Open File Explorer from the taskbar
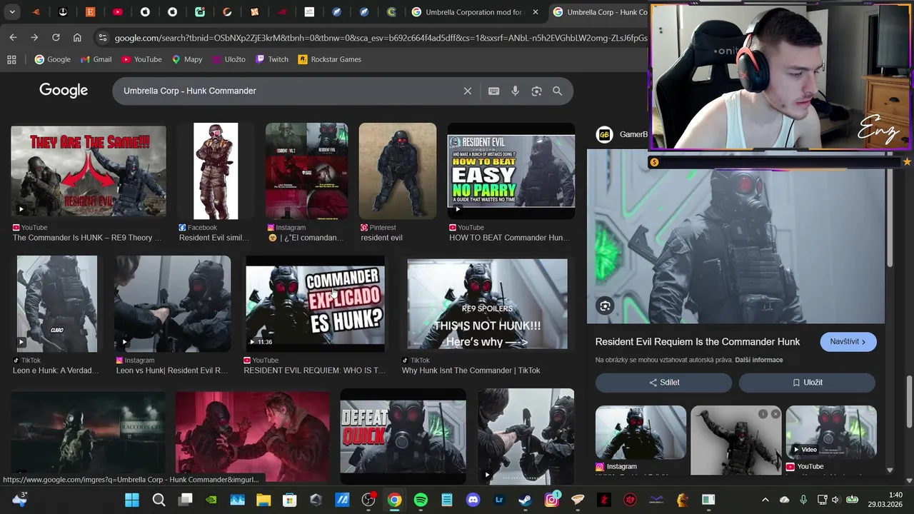Viewport: 914px width, 514px height. pyautogui.click(x=263, y=500)
